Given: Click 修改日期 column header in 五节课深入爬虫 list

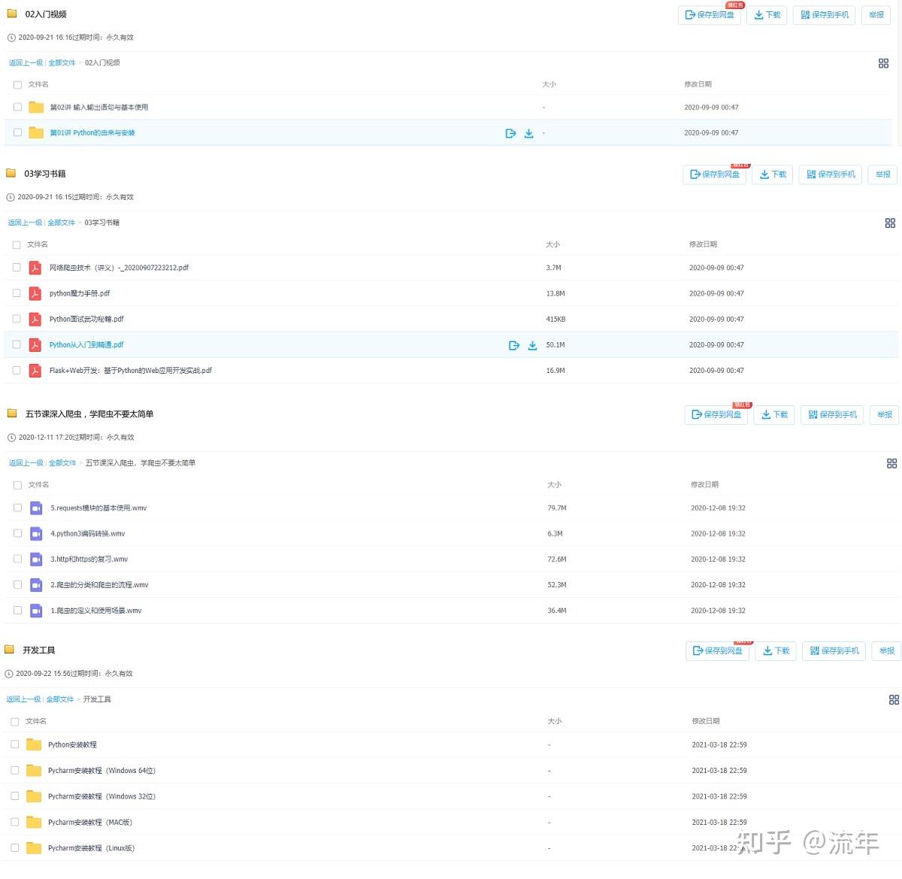Looking at the screenshot, I should point(704,485).
